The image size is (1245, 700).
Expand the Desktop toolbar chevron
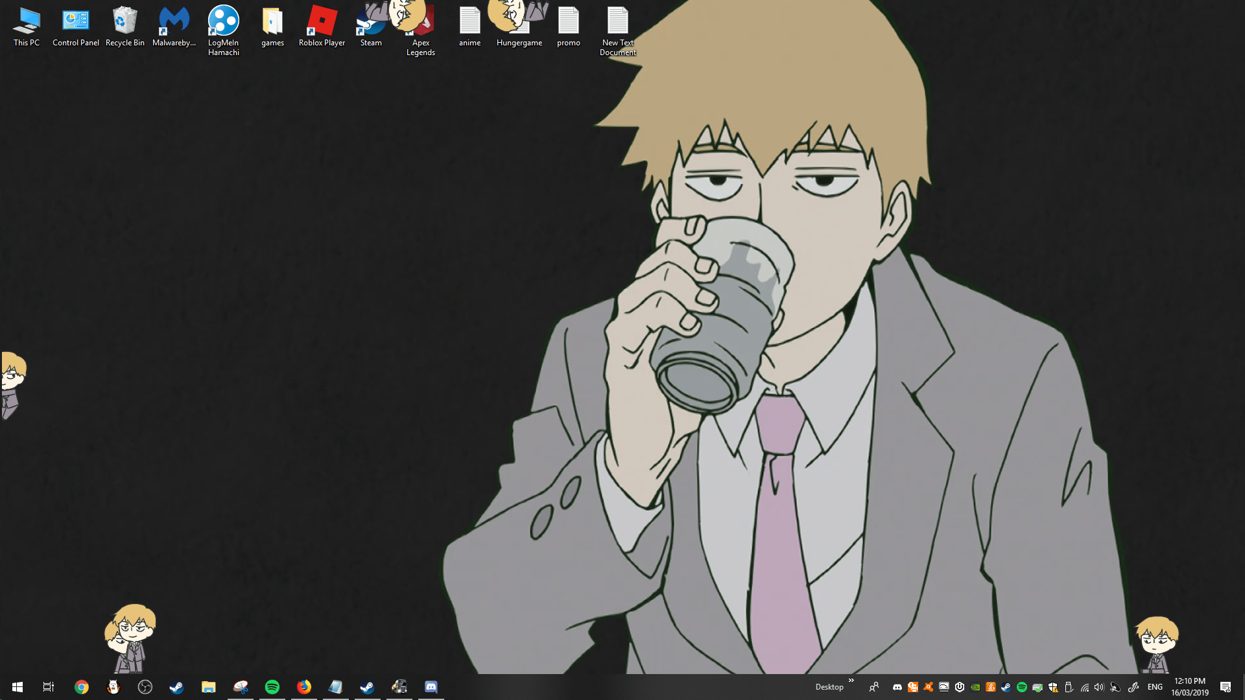851,681
